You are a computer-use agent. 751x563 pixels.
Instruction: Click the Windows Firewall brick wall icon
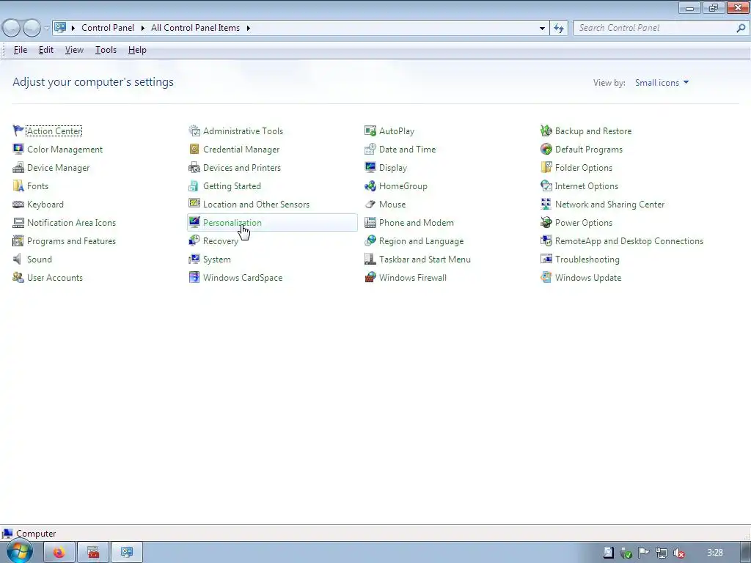[x=370, y=278]
